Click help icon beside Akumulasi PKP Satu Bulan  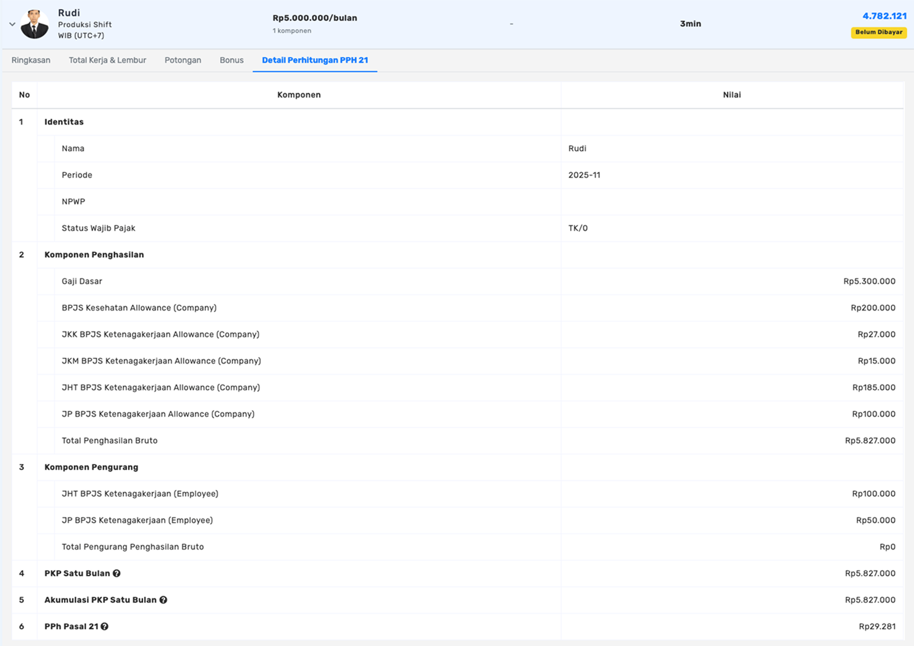pos(163,600)
